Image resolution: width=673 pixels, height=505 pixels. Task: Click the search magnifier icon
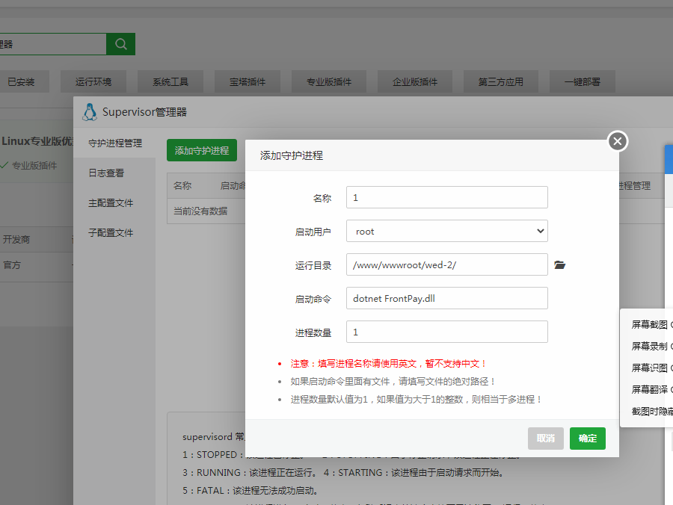click(x=120, y=44)
